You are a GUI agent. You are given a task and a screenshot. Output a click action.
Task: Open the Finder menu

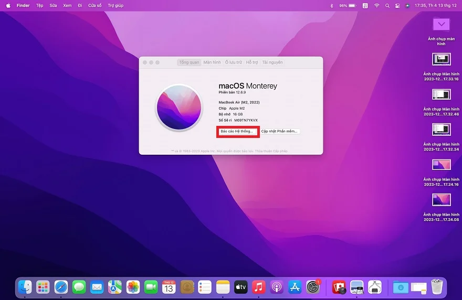23,6
